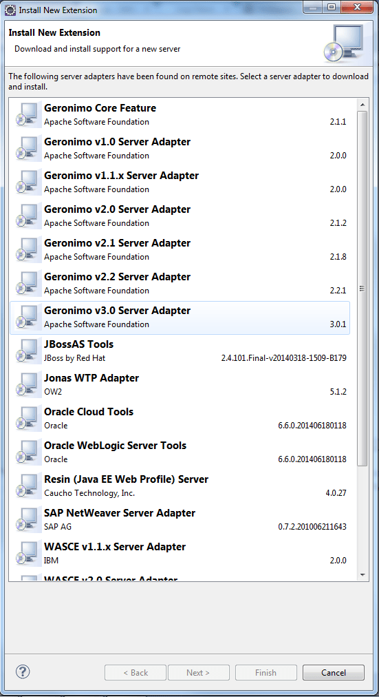The width and height of the screenshot is (379, 697).
Task: Choose the Jonas WTP Adapter title
Action: (x=91, y=378)
